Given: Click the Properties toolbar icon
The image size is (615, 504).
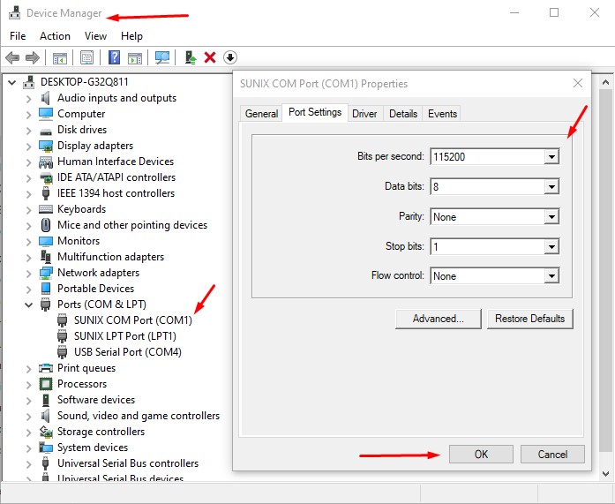Looking at the screenshot, I should point(87,57).
